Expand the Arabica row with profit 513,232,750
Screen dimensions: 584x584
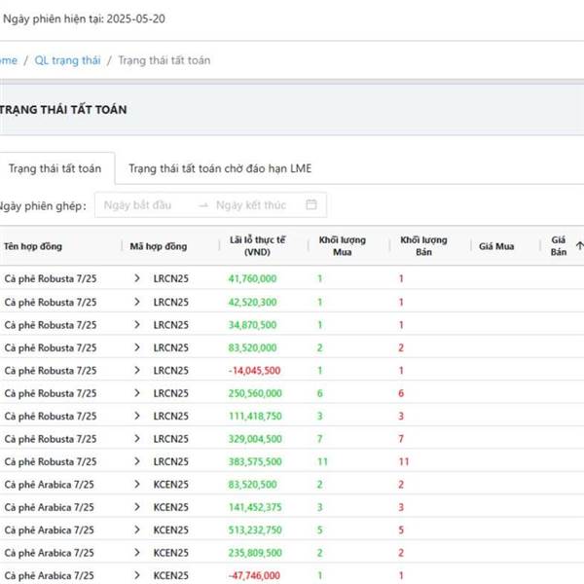click(137, 530)
